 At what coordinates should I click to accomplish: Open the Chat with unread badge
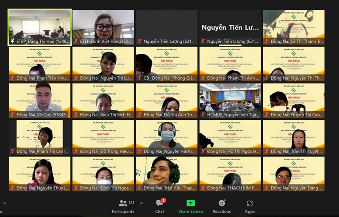(x=160, y=206)
